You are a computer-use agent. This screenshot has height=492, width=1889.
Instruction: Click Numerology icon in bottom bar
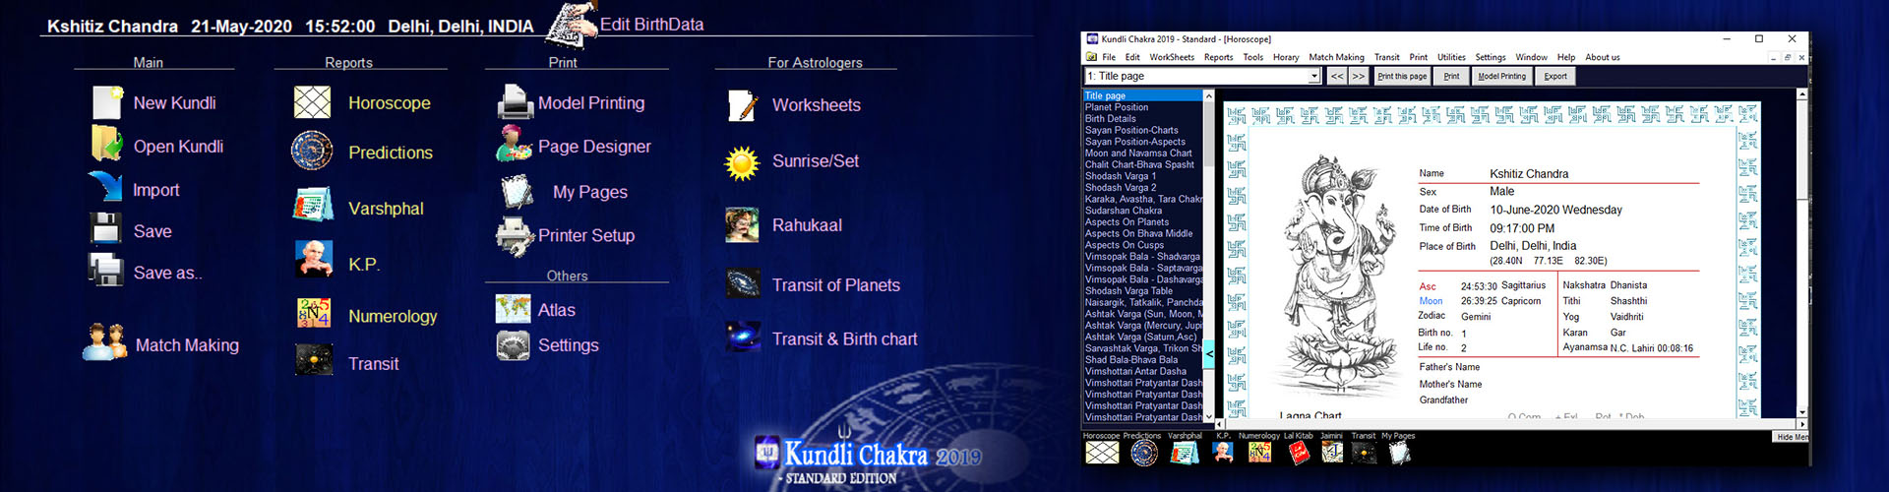click(x=1259, y=452)
